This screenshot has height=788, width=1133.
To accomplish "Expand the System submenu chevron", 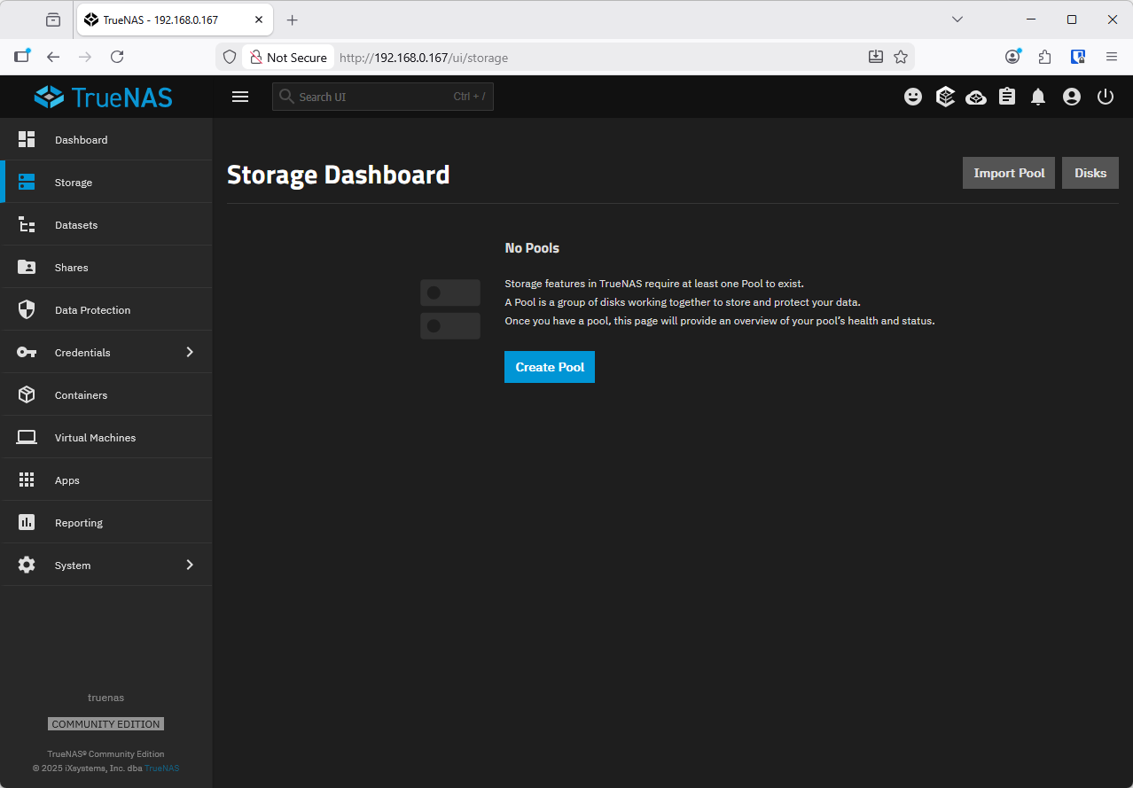I will [190, 565].
